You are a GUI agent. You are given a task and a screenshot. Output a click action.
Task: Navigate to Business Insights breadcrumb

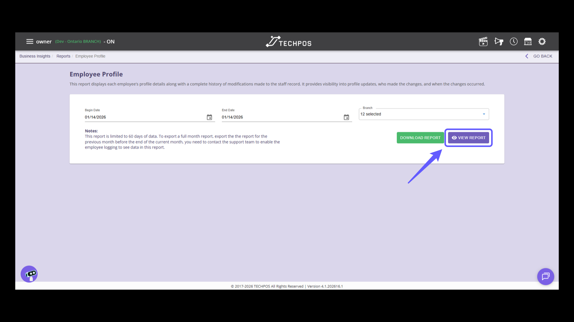35,56
